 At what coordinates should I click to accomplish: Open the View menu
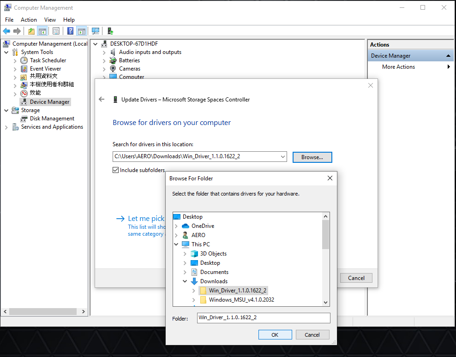(50, 20)
